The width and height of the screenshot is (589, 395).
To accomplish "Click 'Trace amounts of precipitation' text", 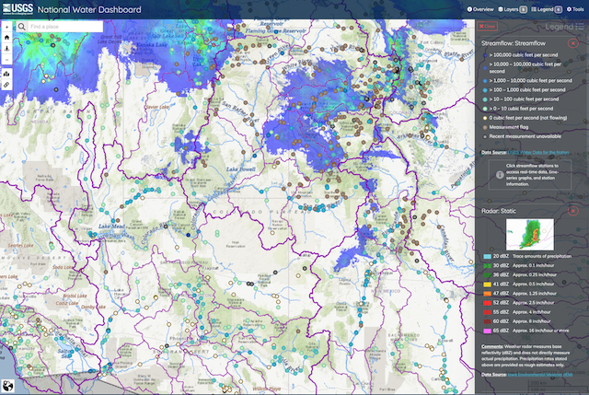I will tap(542, 256).
